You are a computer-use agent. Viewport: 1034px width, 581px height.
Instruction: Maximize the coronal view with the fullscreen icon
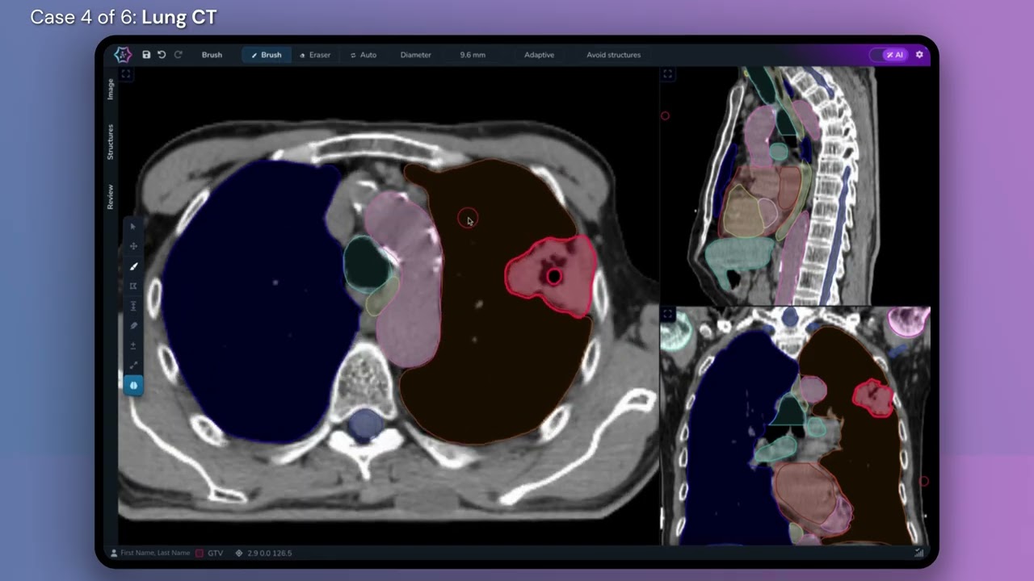668,315
